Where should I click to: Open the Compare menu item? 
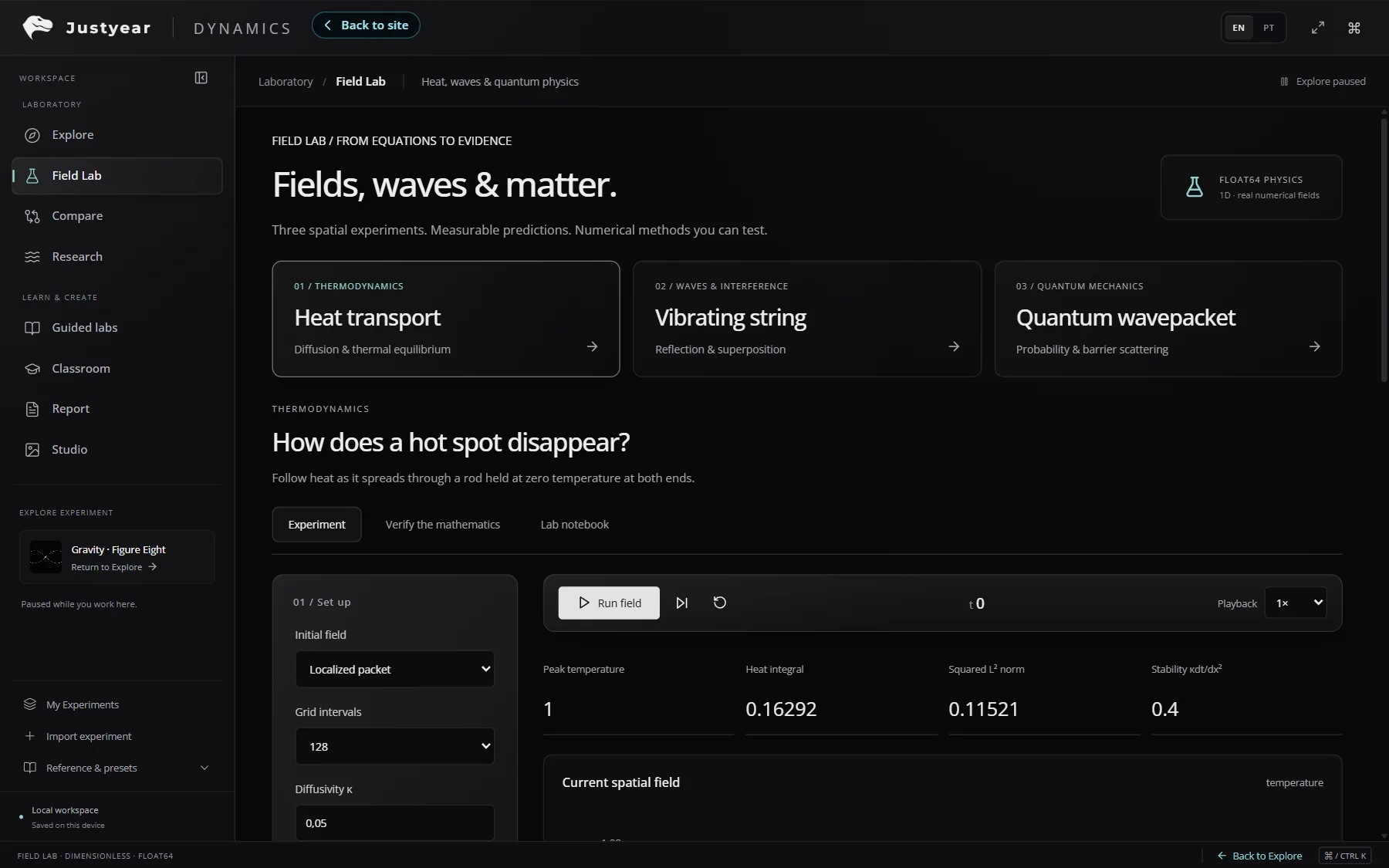click(117, 216)
